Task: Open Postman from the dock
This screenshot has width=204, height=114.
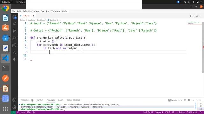Action: pyautogui.click(x=5, y=78)
